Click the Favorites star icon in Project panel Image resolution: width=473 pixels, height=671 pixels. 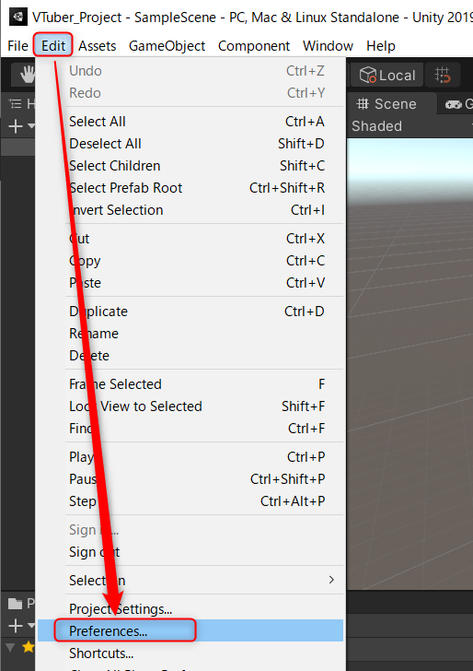pos(29,647)
